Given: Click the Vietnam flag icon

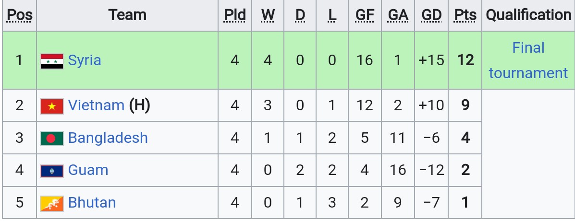Looking at the screenshot, I should pos(52,106).
